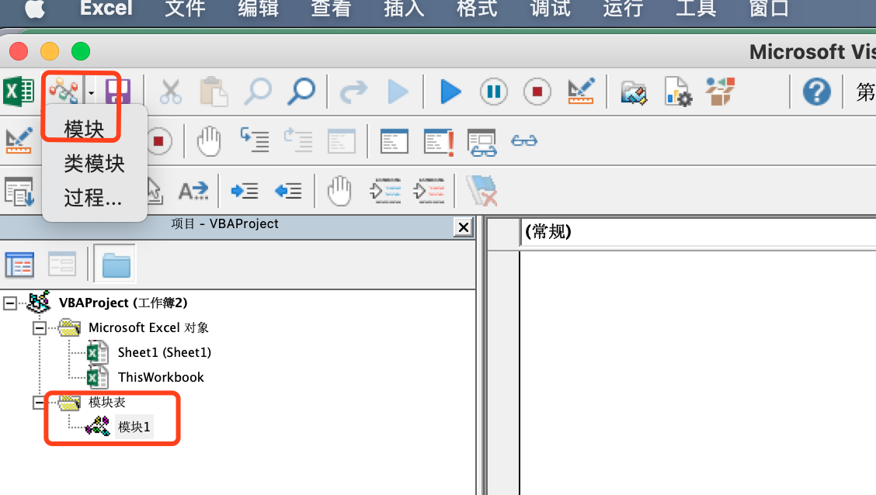Screen dimensions: 876x495
Task: Open the Apple menu
Action: click(35, 9)
